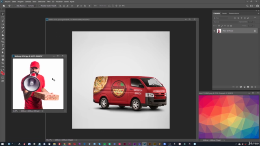Select the Quick Selection tool
Screen dimensions: 260x146
coord(3,24)
